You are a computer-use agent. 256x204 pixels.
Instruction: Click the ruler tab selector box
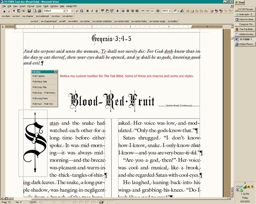[x=3, y=26]
